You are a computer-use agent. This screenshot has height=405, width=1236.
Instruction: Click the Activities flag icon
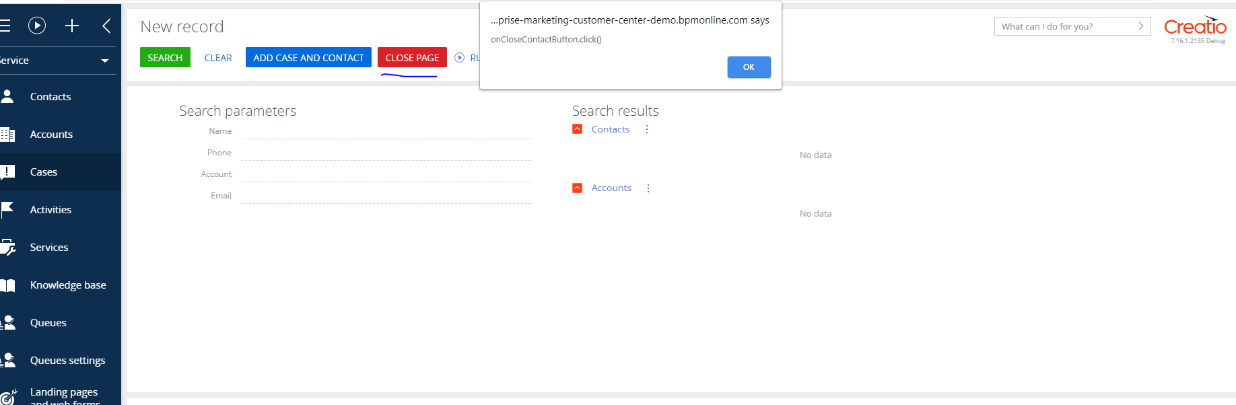click(7, 210)
